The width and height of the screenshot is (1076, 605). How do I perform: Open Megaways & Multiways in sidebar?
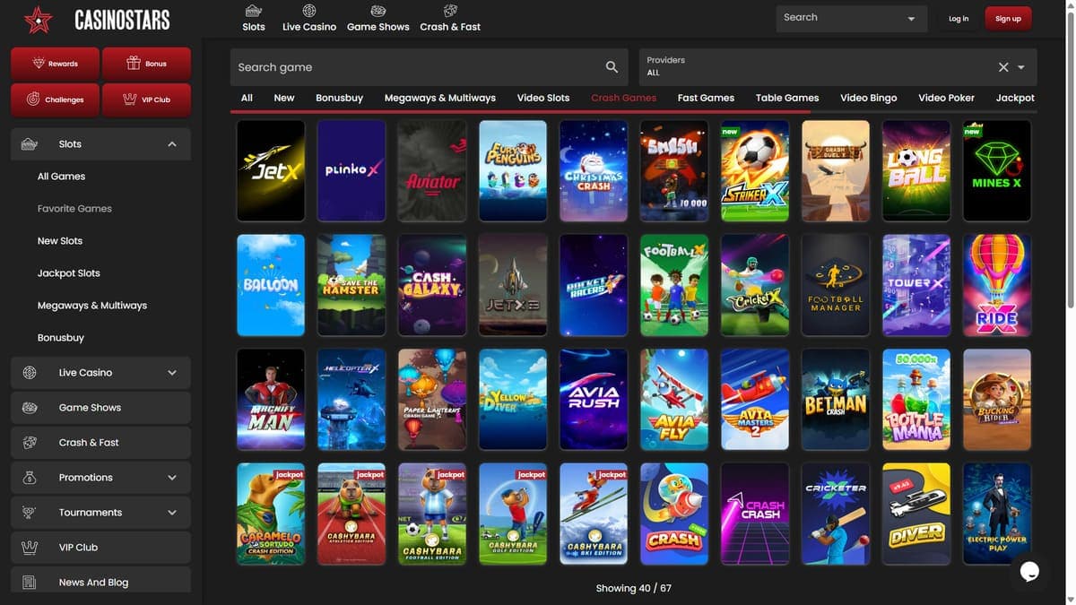point(92,306)
